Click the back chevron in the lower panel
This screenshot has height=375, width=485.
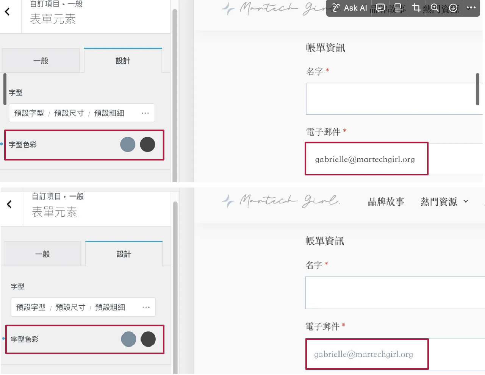point(8,204)
